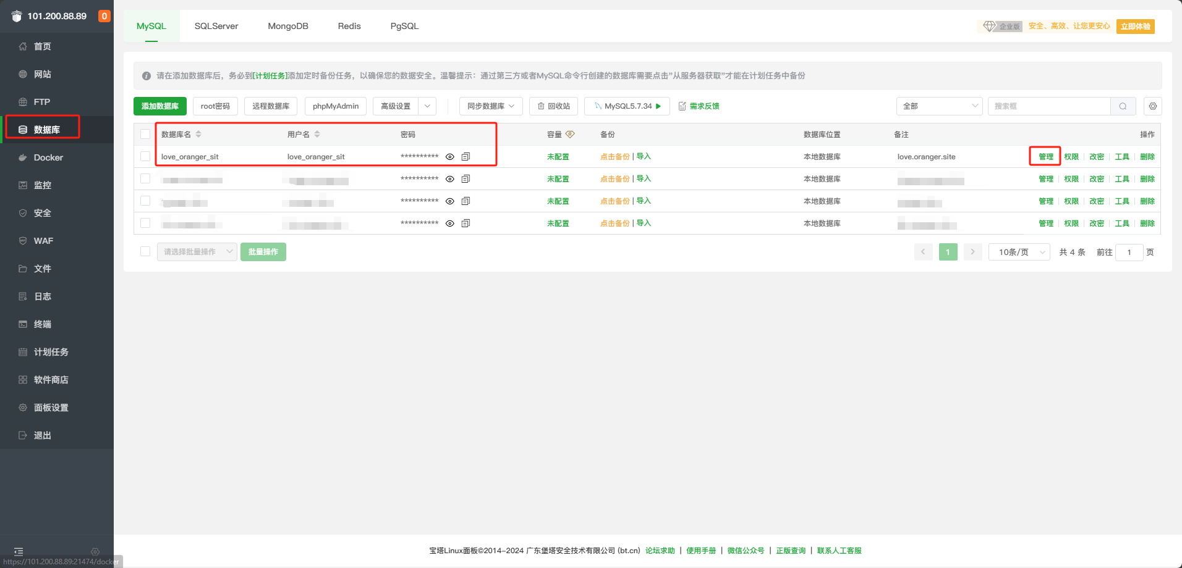Click the 远程数据库 button
1182x568 pixels.
(x=271, y=106)
